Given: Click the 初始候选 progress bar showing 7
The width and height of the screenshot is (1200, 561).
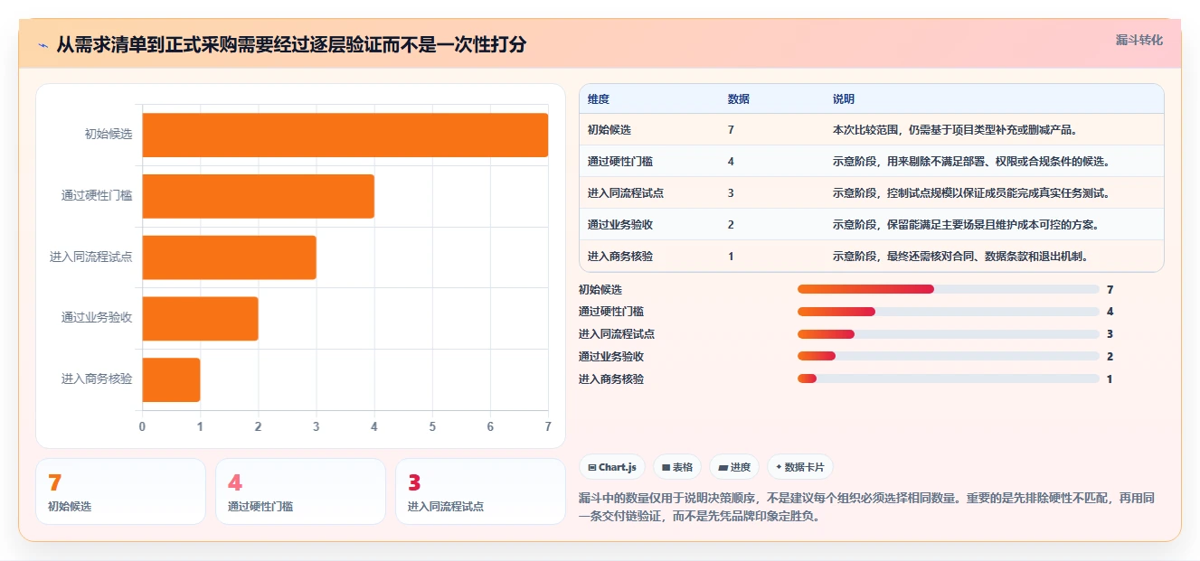Looking at the screenshot, I should pyautogui.click(x=948, y=289).
